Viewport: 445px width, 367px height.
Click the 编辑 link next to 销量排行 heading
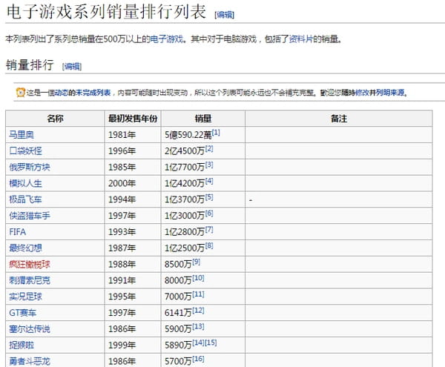tap(72, 67)
